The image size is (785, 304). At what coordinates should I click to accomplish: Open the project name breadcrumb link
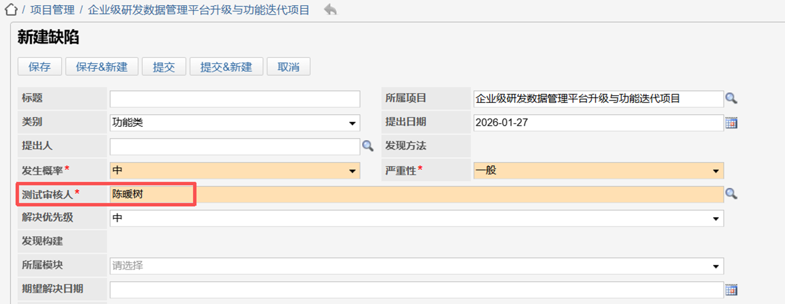(198, 10)
